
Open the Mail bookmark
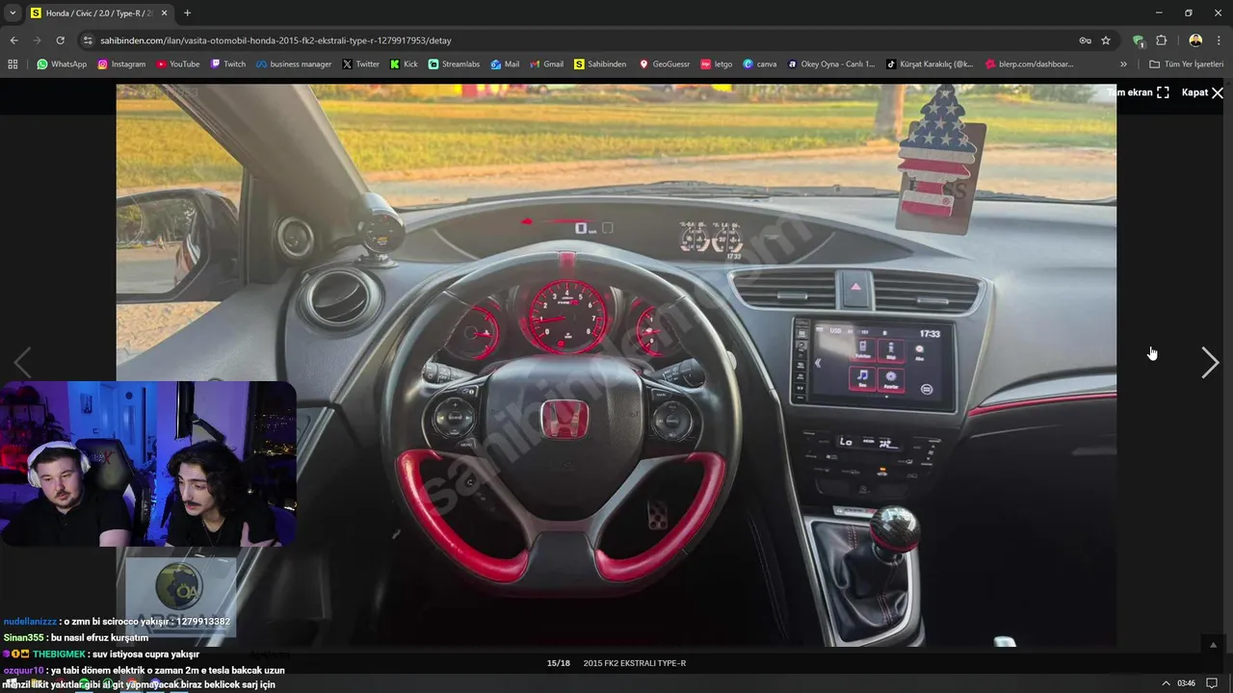tap(505, 64)
